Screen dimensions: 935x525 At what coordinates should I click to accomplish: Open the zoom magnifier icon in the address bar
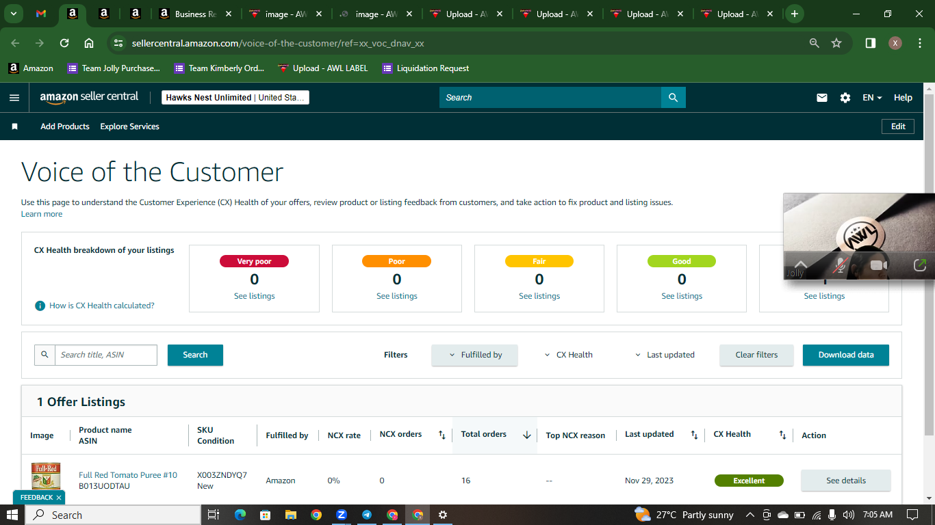tap(815, 43)
